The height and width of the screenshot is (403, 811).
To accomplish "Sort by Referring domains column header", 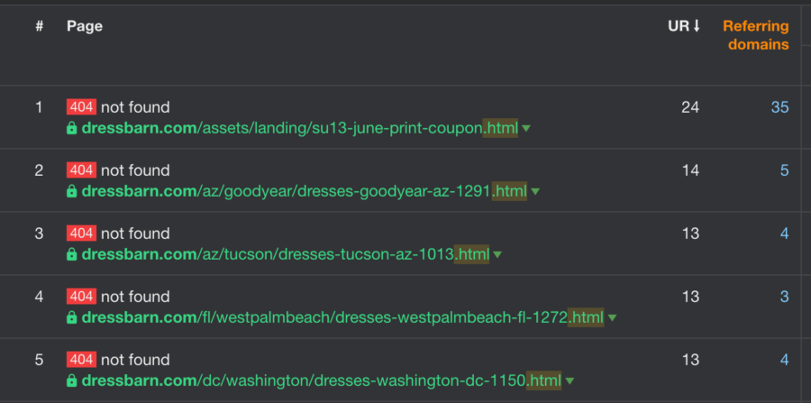I will tap(756, 35).
